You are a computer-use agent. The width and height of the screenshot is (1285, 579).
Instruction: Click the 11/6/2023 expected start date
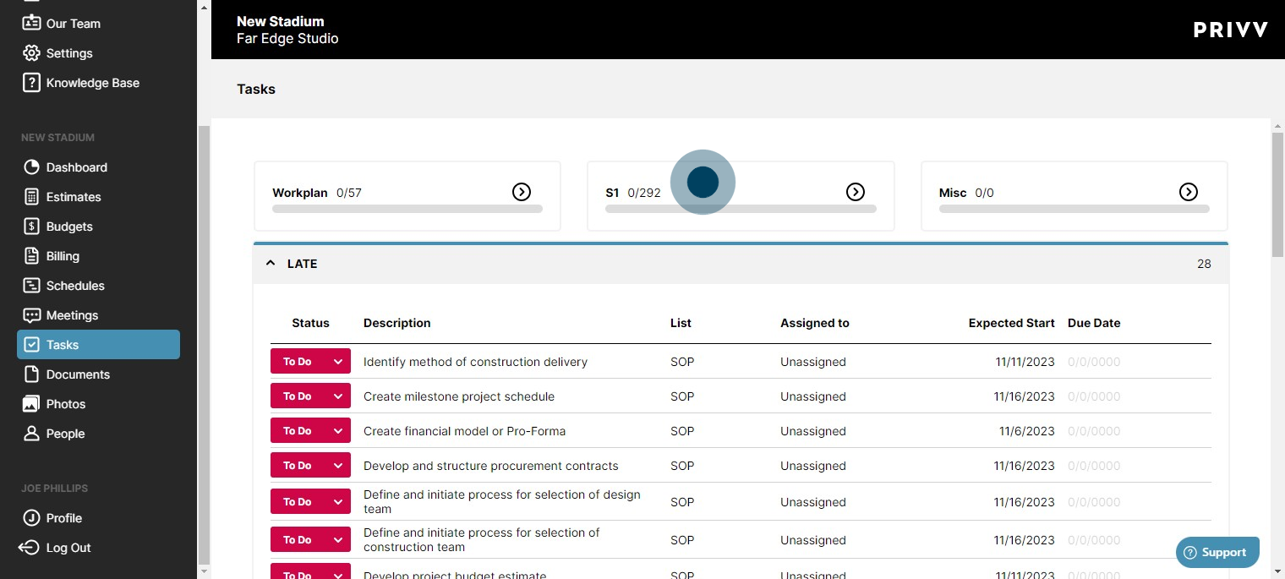[x=1027, y=431]
